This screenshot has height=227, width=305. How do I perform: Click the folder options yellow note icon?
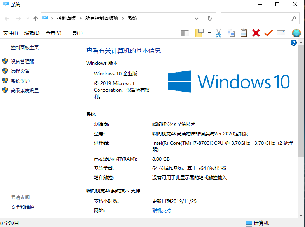tap(199, 33)
